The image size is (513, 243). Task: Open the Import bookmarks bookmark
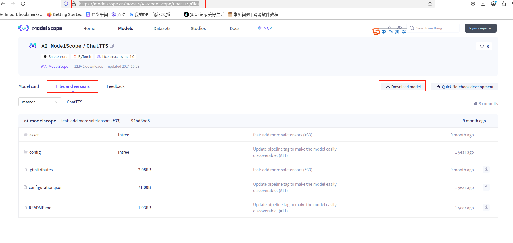[x=22, y=14]
